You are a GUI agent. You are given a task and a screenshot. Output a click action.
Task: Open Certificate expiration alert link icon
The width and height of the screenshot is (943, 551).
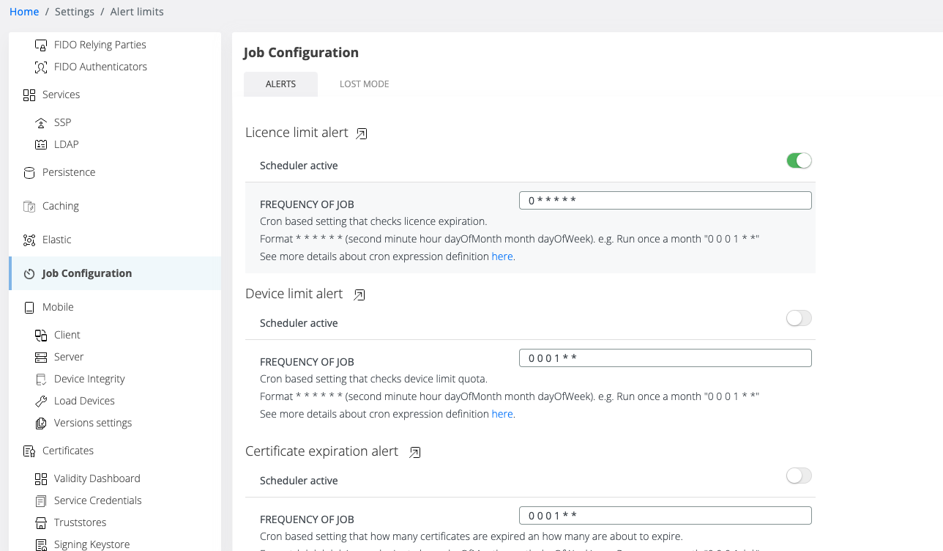(415, 452)
